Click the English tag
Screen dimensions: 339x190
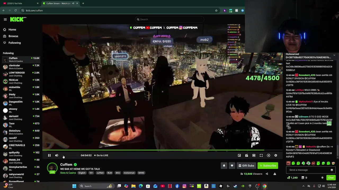pos(82,173)
